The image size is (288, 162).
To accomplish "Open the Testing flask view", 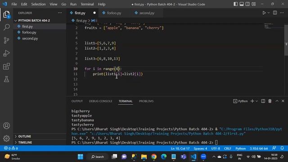I will click(6, 79).
